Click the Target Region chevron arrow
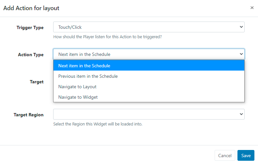The image size is (258, 165). (x=241, y=114)
